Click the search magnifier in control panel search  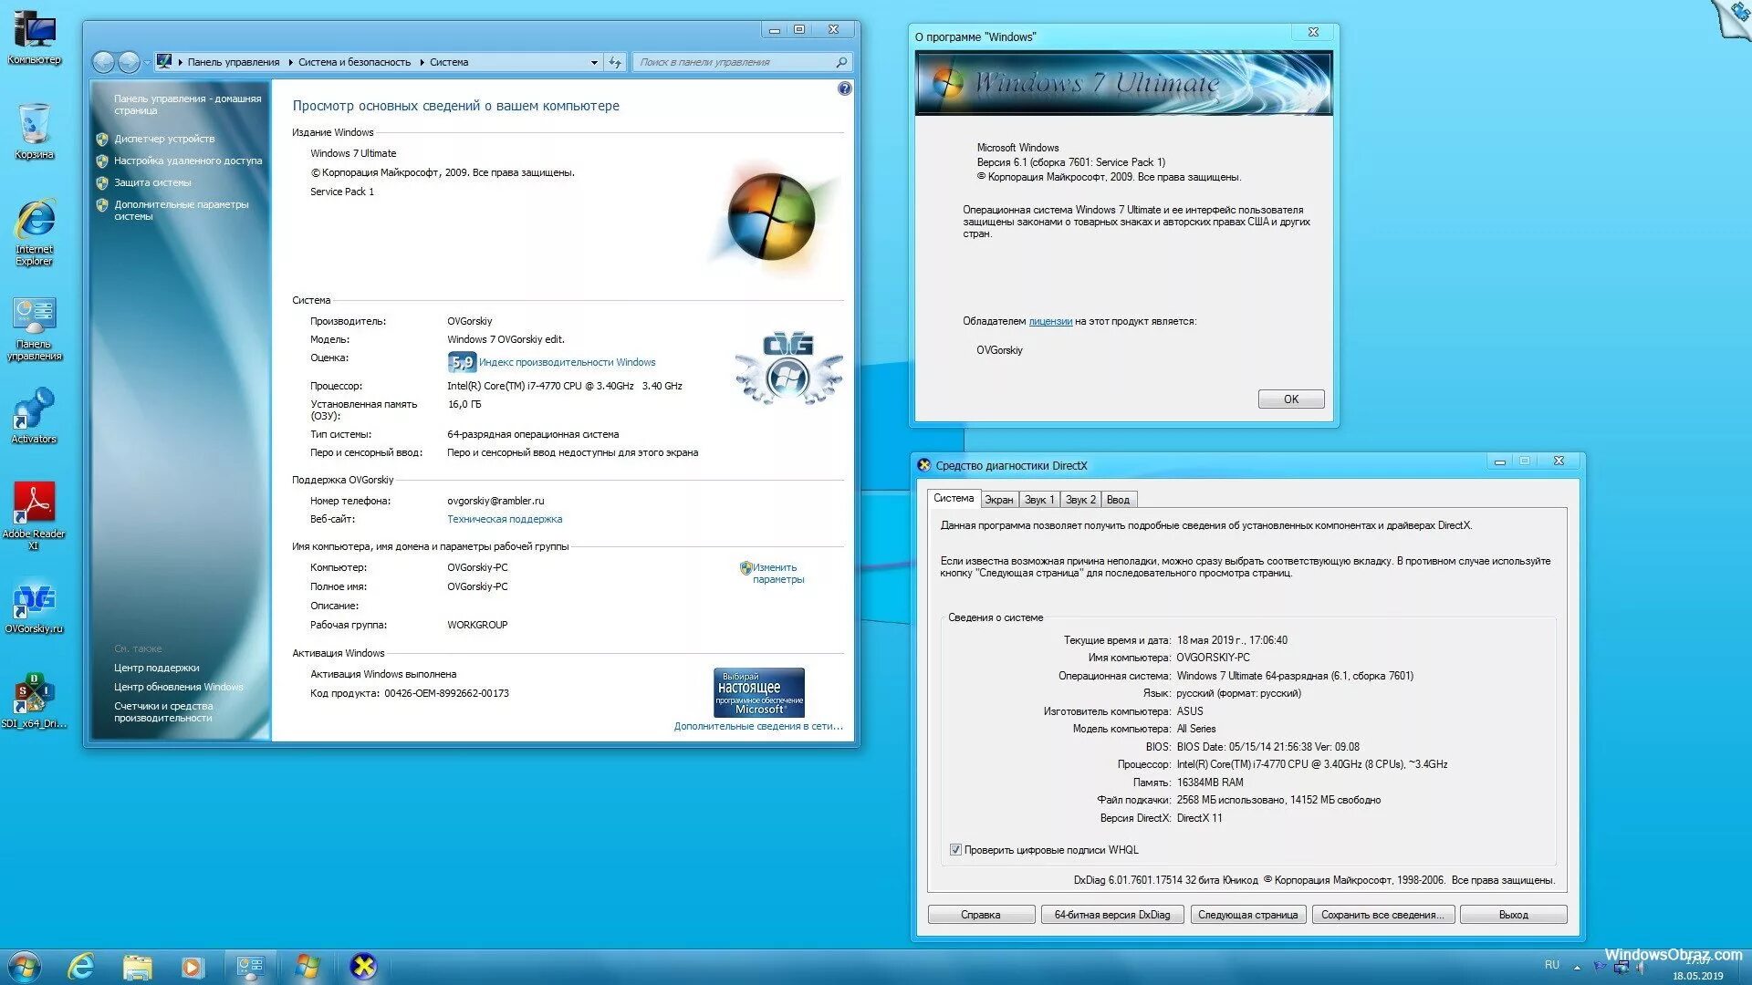pyautogui.click(x=841, y=62)
